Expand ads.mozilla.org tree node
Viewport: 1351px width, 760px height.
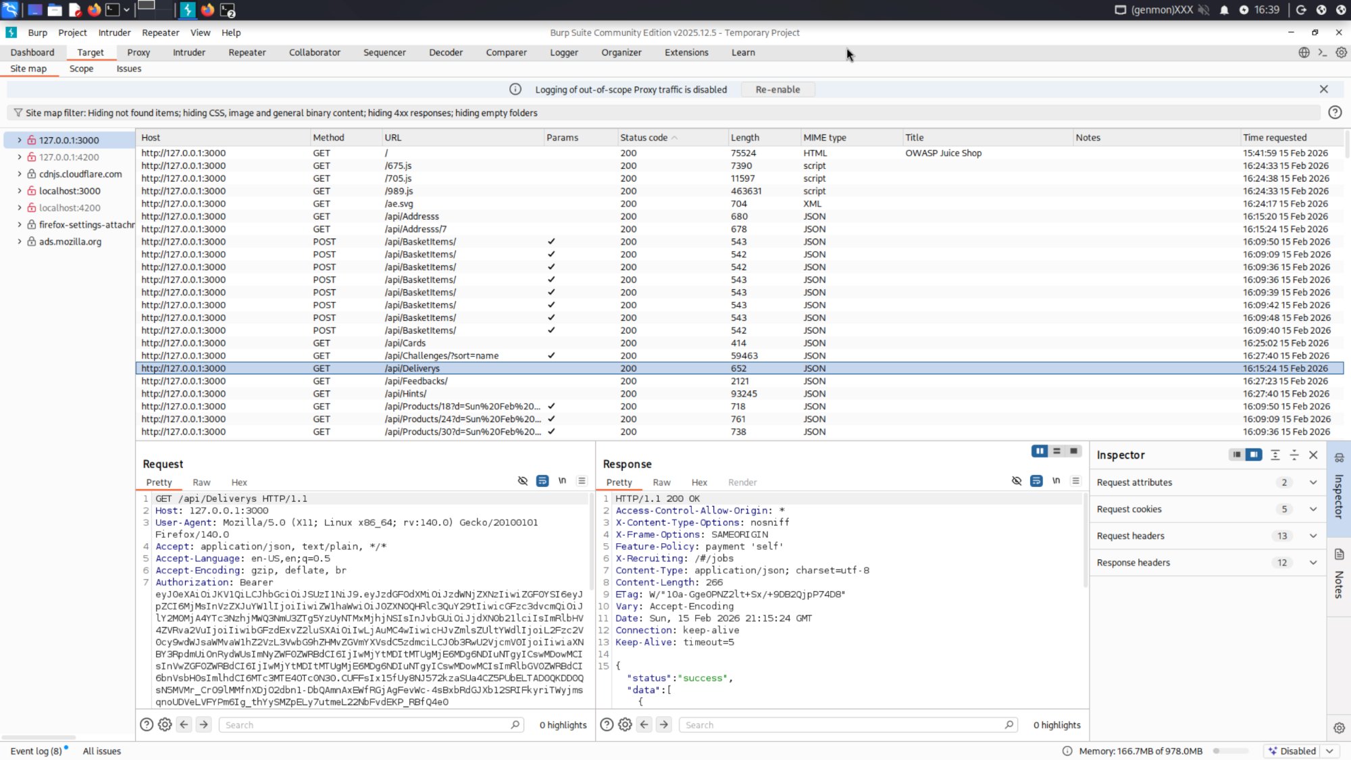[x=20, y=242]
